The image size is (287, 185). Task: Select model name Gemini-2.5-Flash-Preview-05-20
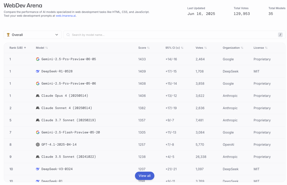[71, 132]
